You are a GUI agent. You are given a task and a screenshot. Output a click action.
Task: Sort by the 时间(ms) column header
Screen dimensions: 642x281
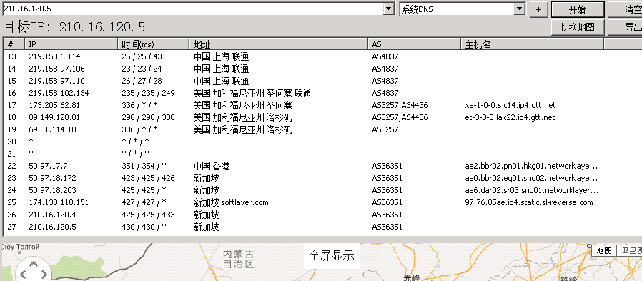[x=154, y=44]
